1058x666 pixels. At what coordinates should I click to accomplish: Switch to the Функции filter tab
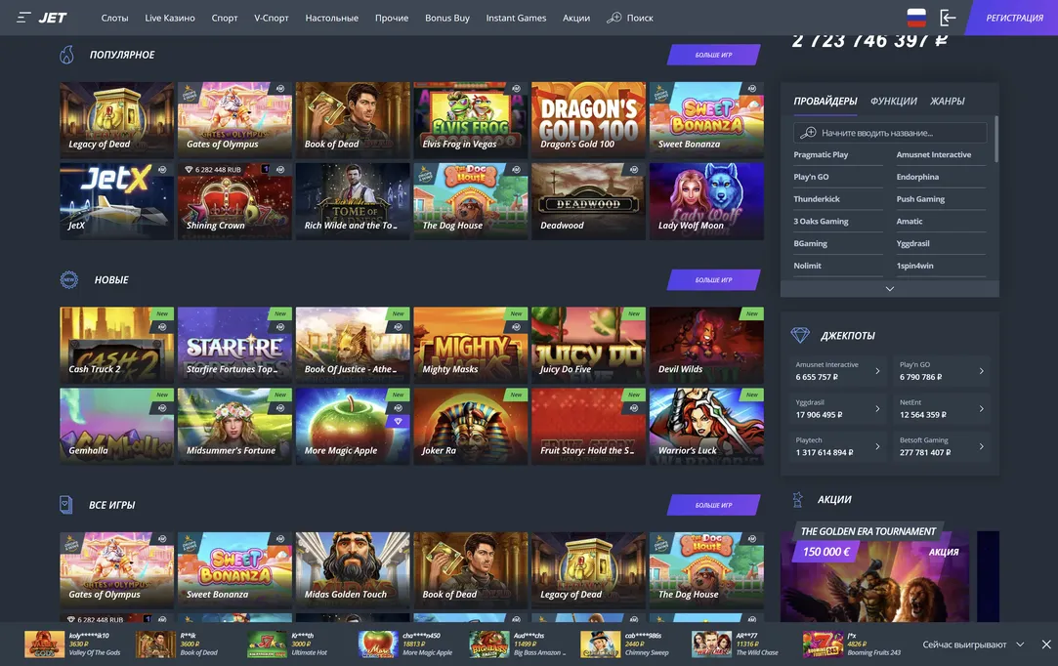893,101
